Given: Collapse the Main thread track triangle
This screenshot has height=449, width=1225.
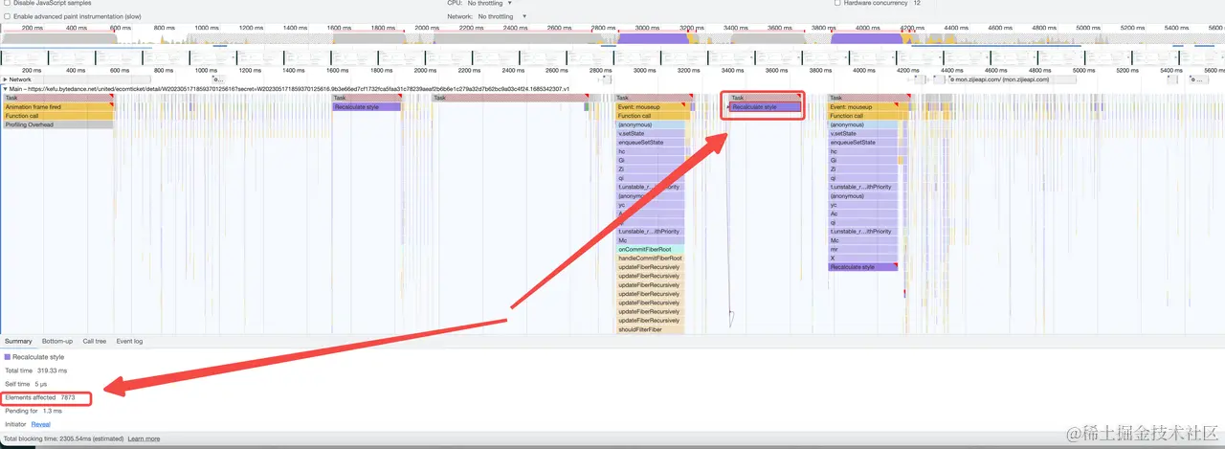Looking at the screenshot, I should pos(5,89).
